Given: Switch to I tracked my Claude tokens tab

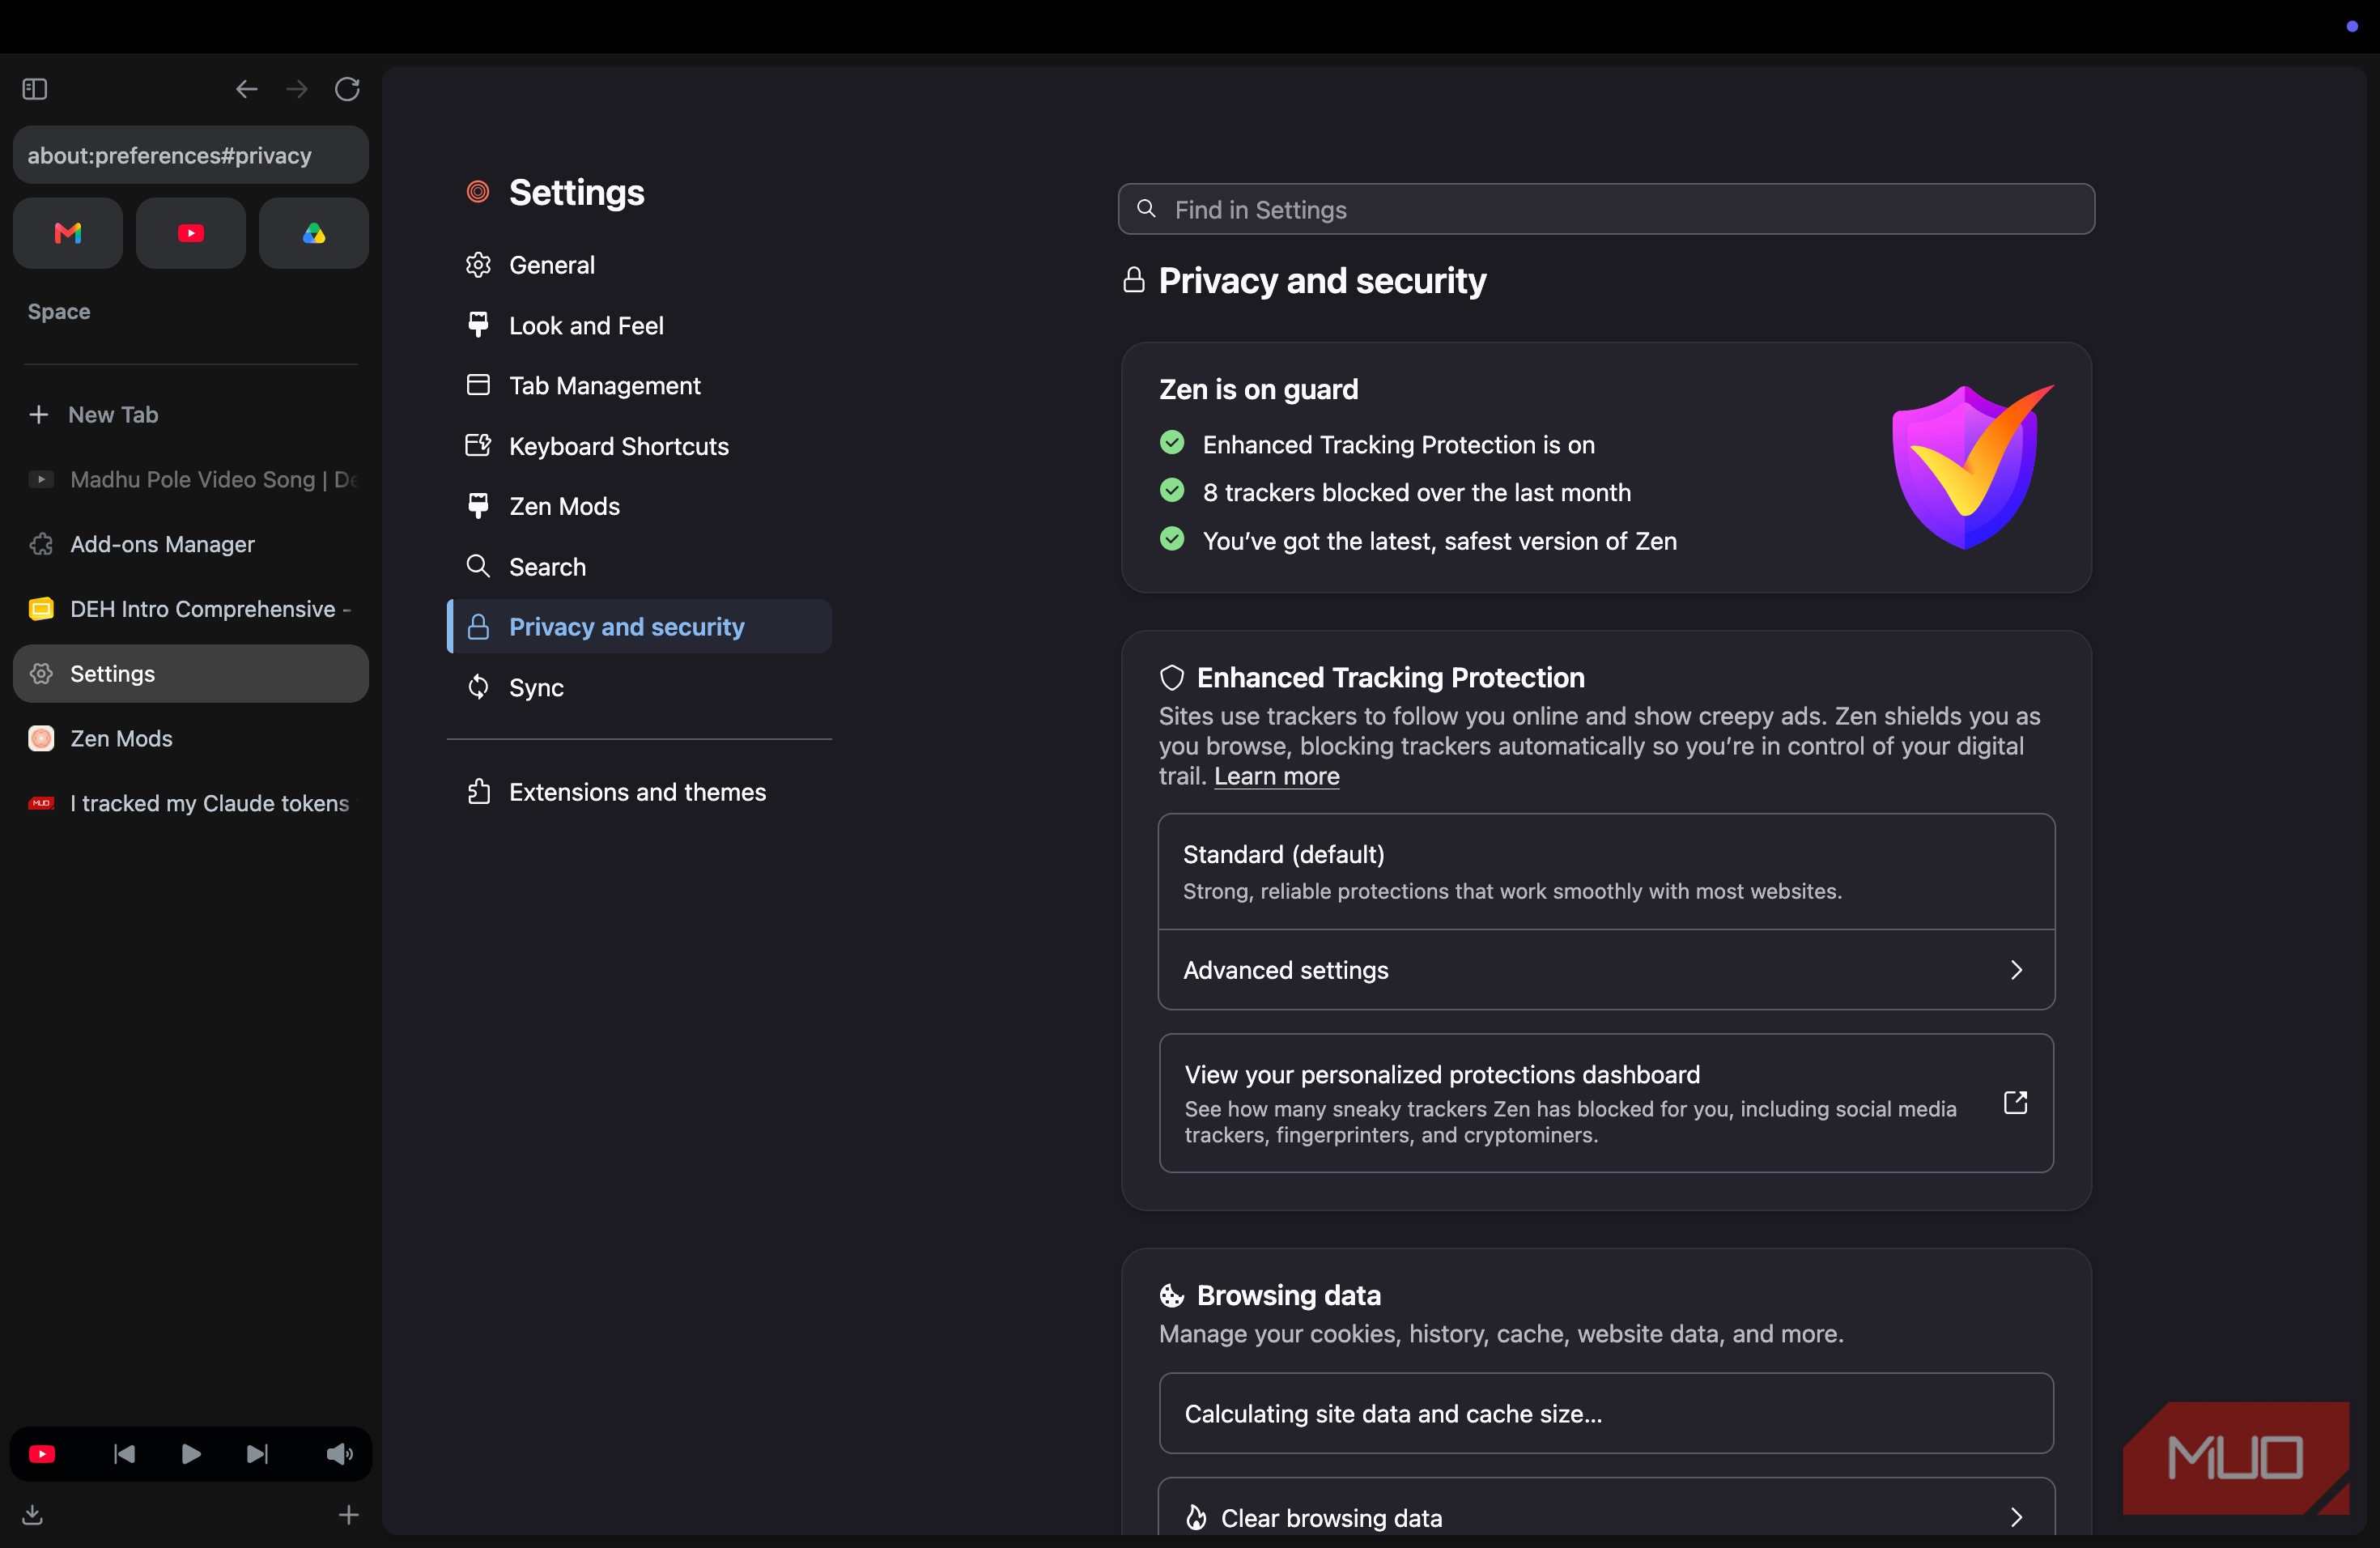Looking at the screenshot, I should (190, 803).
